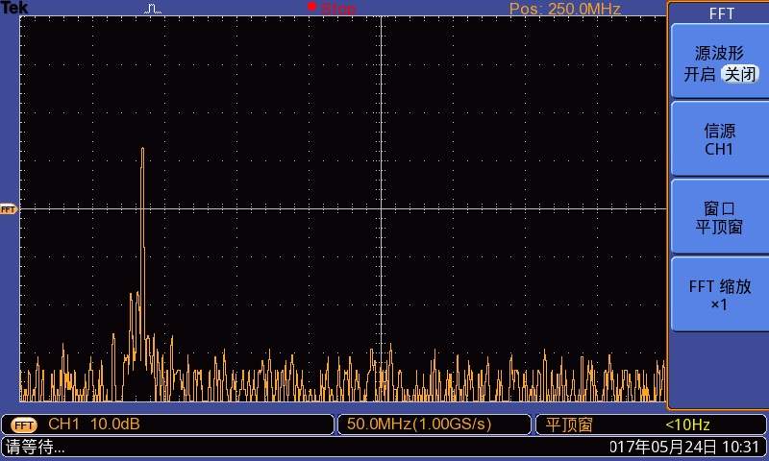Click the 平顶窗 readout in bottom bar
Viewport: 769px width, 461px height.
tap(568, 425)
